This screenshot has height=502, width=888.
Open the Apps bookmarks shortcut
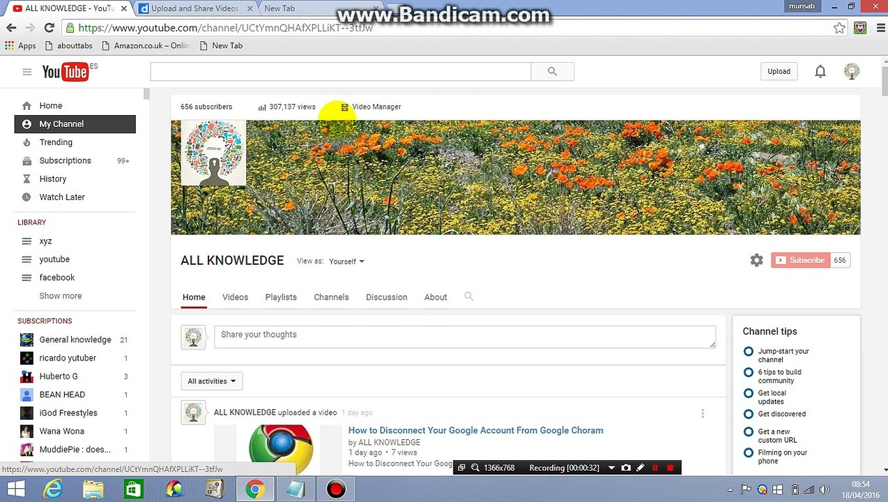pos(20,45)
